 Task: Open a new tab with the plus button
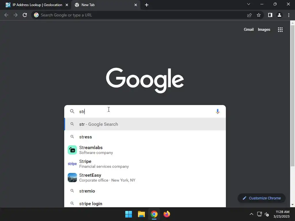(147, 5)
